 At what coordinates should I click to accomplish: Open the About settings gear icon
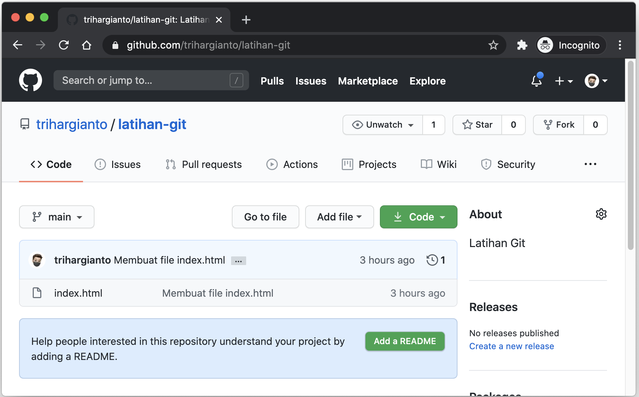coord(601,214)
